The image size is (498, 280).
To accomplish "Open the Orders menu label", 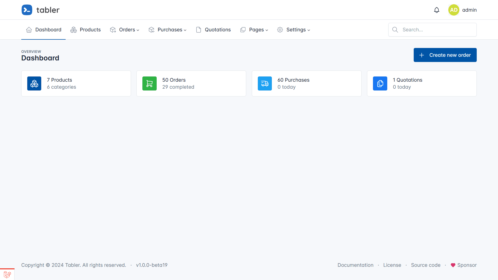I will click(x=127, y=30).
